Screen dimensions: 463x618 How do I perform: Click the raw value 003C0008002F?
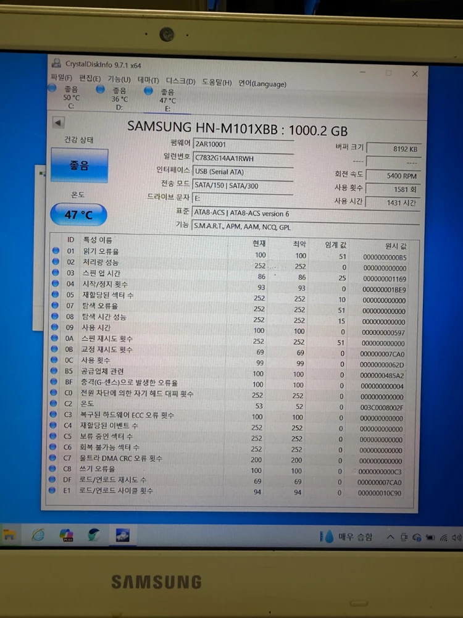tap(382, 408)
